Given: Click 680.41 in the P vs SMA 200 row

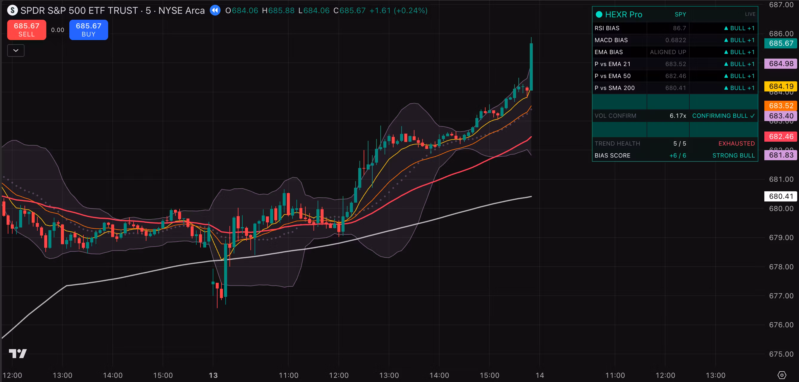Looking at the screenshot, I should (676, 88).
